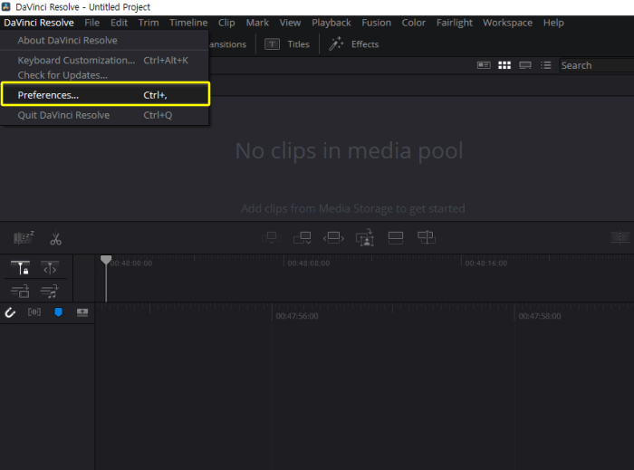Open the Timeline menu

pos(188,23)
